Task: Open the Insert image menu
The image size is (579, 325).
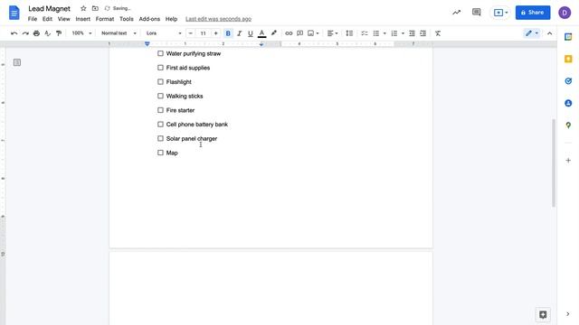Action: [313, 33]
